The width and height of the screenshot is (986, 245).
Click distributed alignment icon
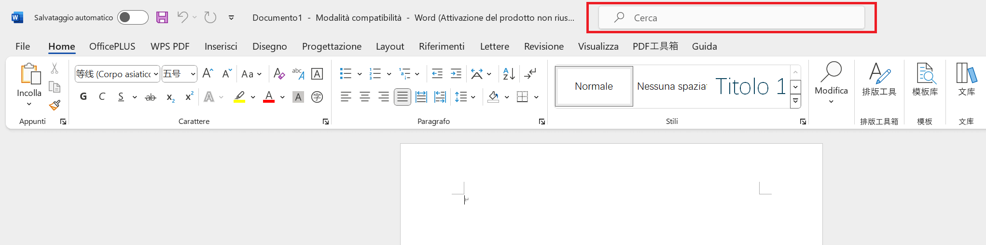421,97
